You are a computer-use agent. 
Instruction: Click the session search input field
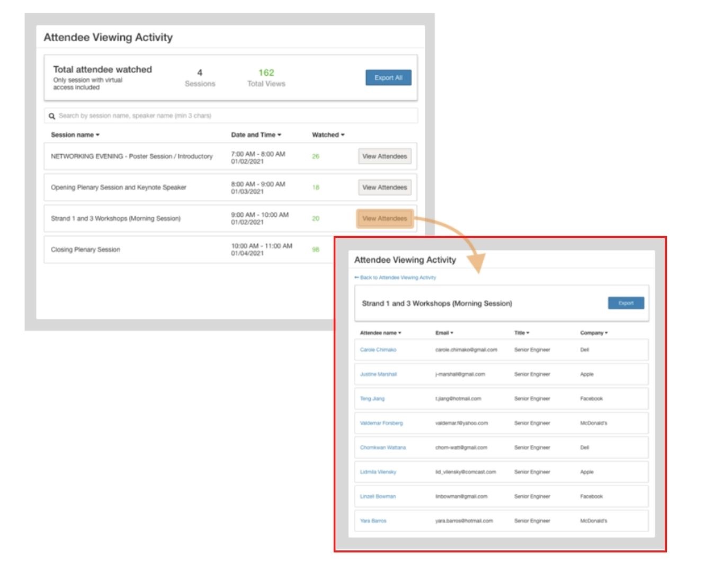(185, 115)
